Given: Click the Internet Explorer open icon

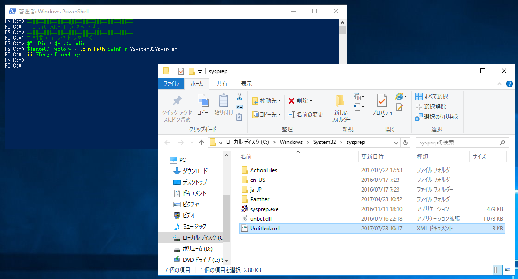Looking at the screenshot, I should (399, 97).
